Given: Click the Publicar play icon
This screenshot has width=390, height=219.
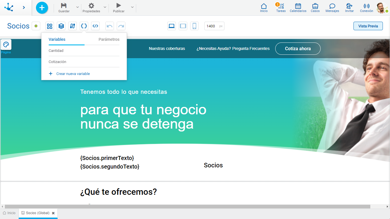Looking at the screenshot, I should point(119,5).
